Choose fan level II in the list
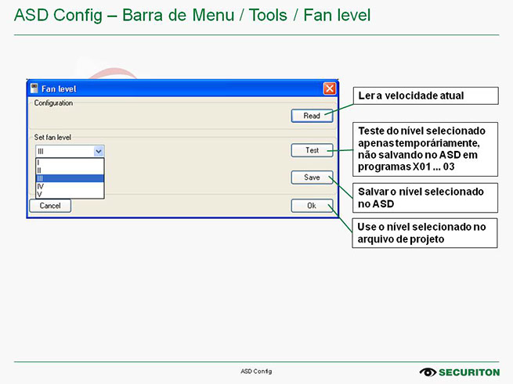This screenshot has height=384, width=513. (x=69, y=170)
